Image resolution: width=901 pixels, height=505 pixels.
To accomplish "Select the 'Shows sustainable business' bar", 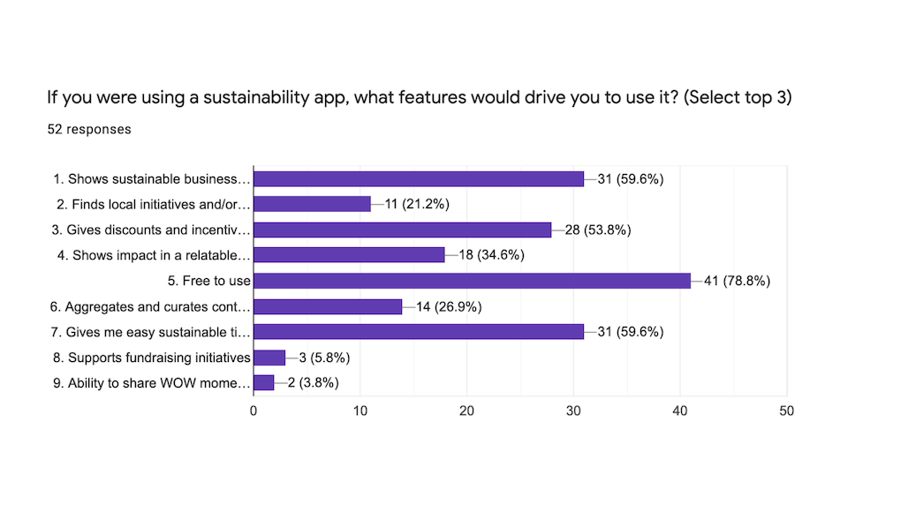I will pyautogui.click(x=418, y=178).
